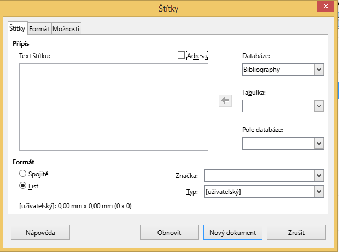Open the Značka brand dropdown
This screenshot has height=252, width=339.
point(264,175)
